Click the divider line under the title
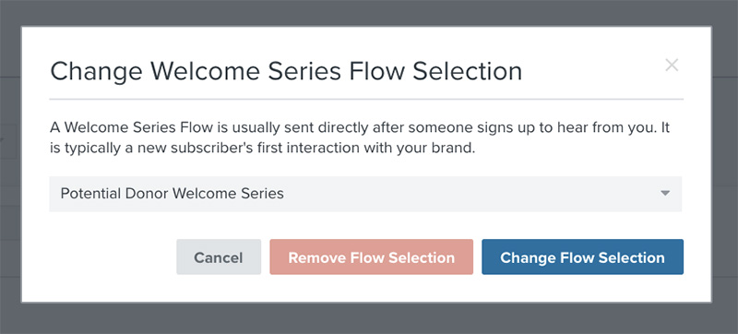Screen dimensions: 738x334 click(x=366, y=100)
